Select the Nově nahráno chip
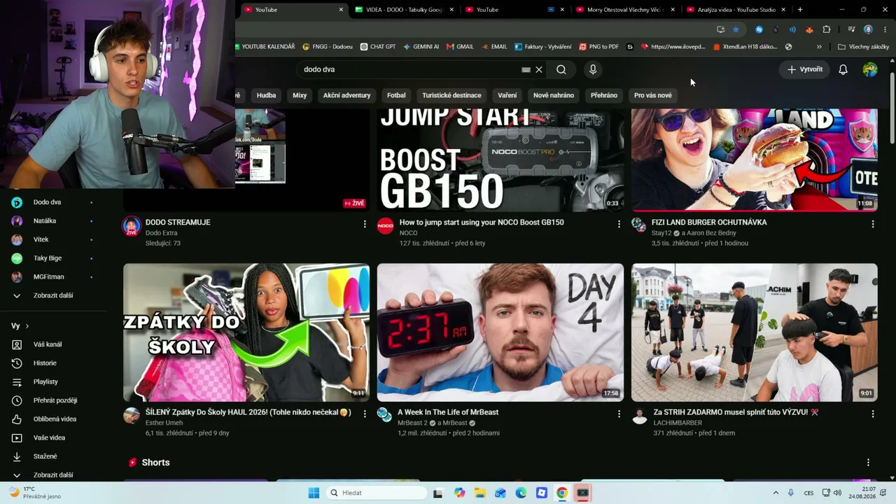Image resolution: width=896 pixels, height=504 pixels. coord(554,95)
